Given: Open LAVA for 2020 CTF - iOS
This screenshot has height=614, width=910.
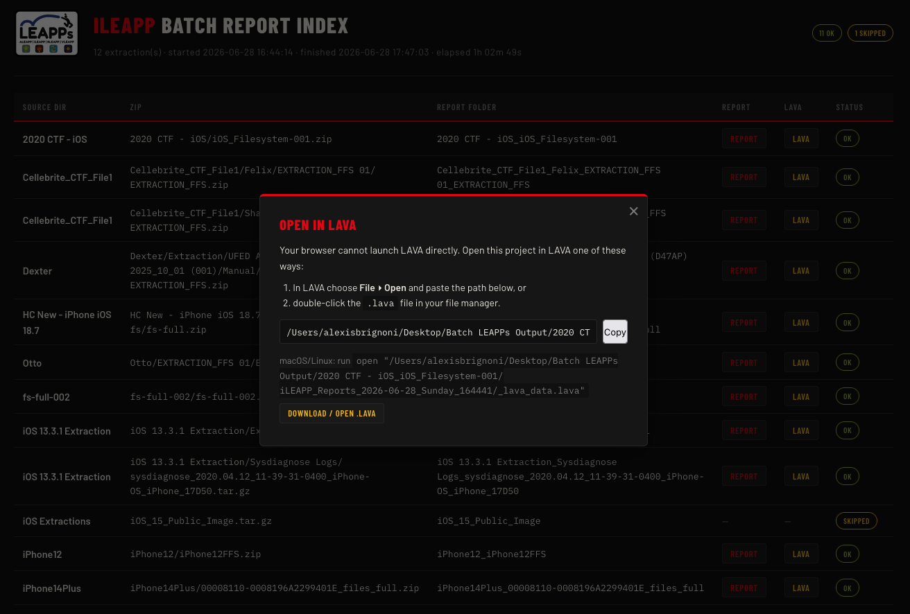Looking at the screenshot, I should (x=801, y=139).
